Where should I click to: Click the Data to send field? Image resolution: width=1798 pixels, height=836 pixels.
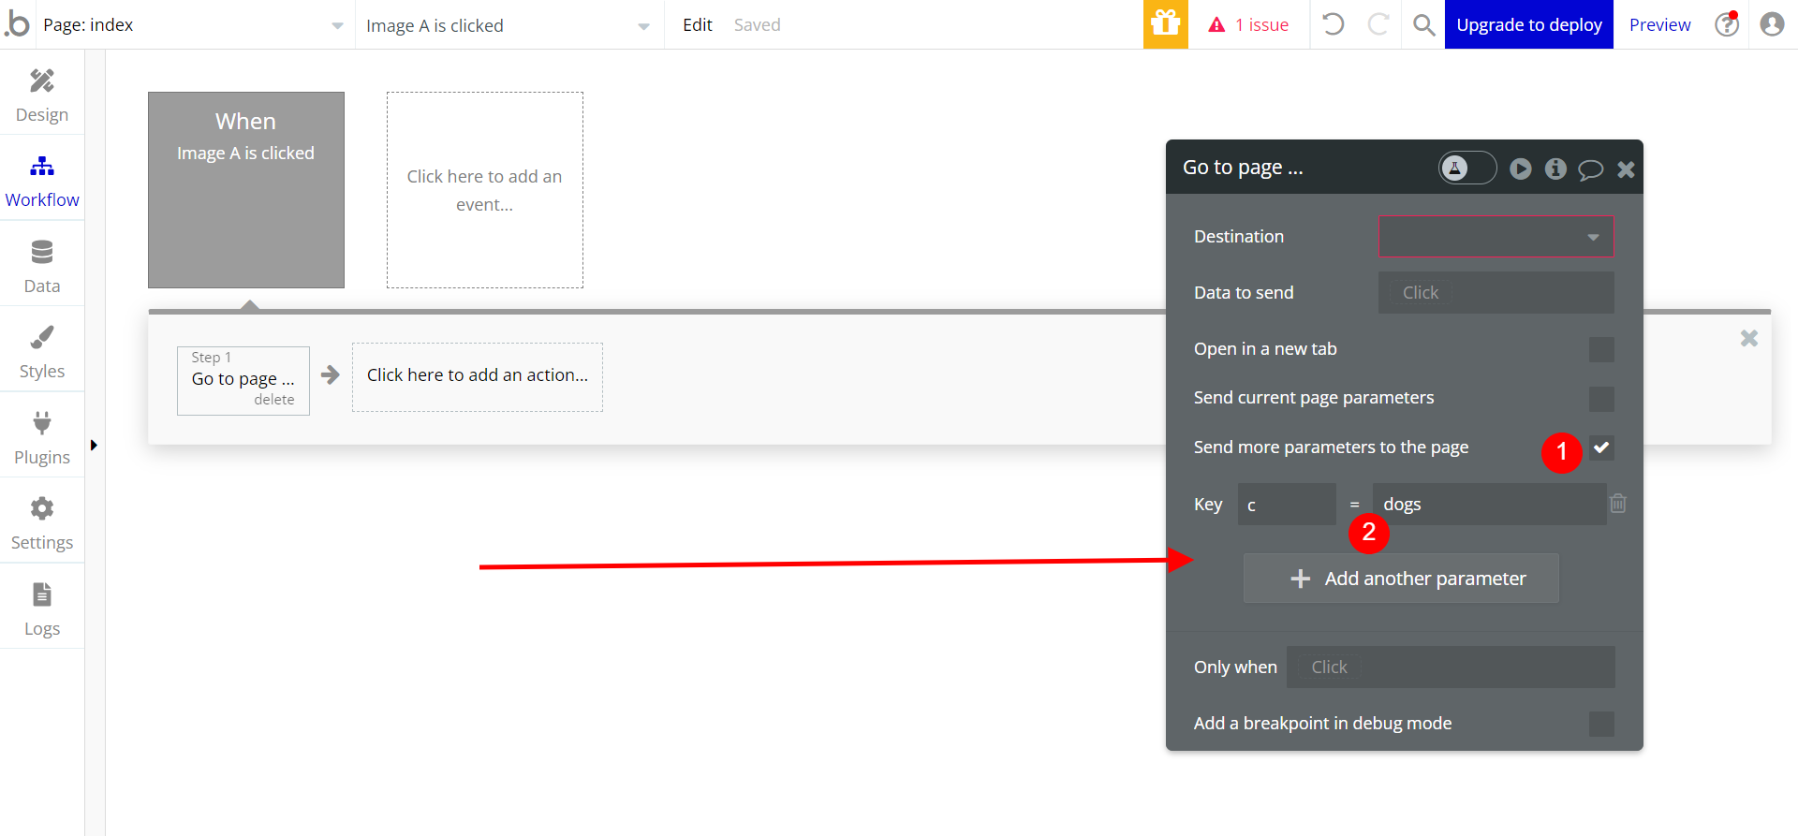point(1496,293)
